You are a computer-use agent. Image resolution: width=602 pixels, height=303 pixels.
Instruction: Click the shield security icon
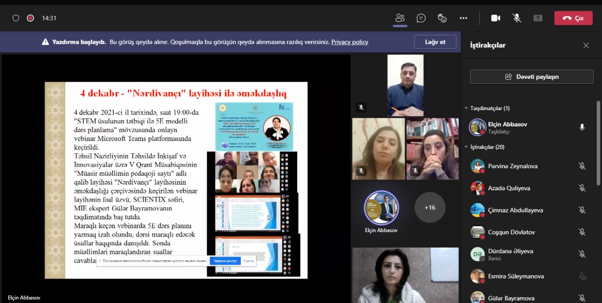point(16,18)
